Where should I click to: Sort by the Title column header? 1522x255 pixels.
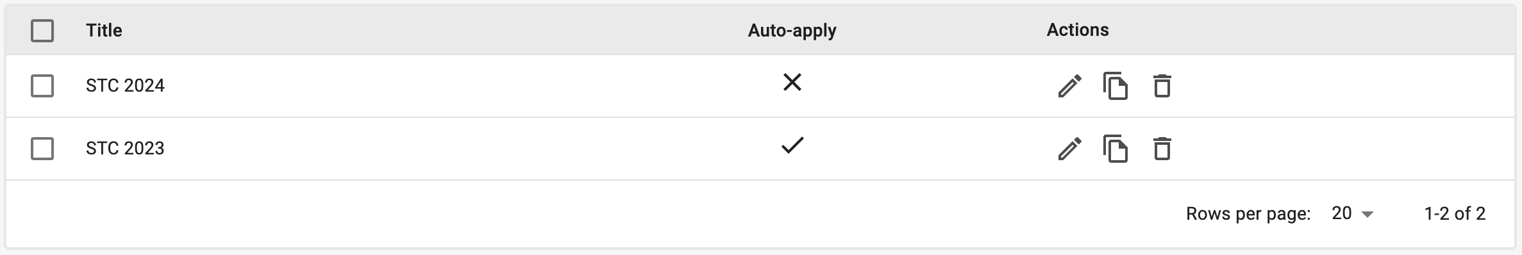point(104,30)
